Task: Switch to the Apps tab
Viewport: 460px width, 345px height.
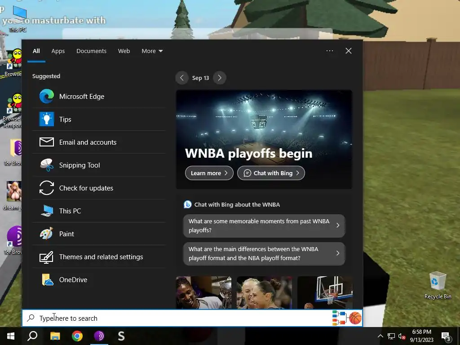Action: click(x=58, y=51)
